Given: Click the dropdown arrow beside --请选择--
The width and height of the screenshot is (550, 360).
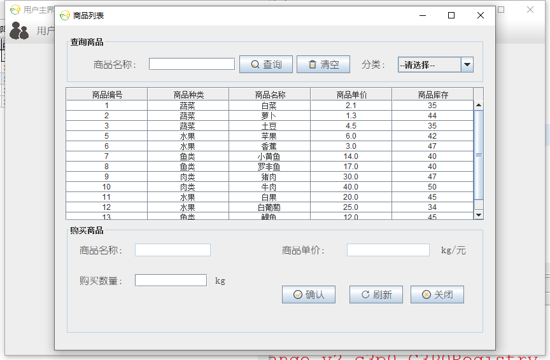Looking at the screenshot, I should 467,65.
